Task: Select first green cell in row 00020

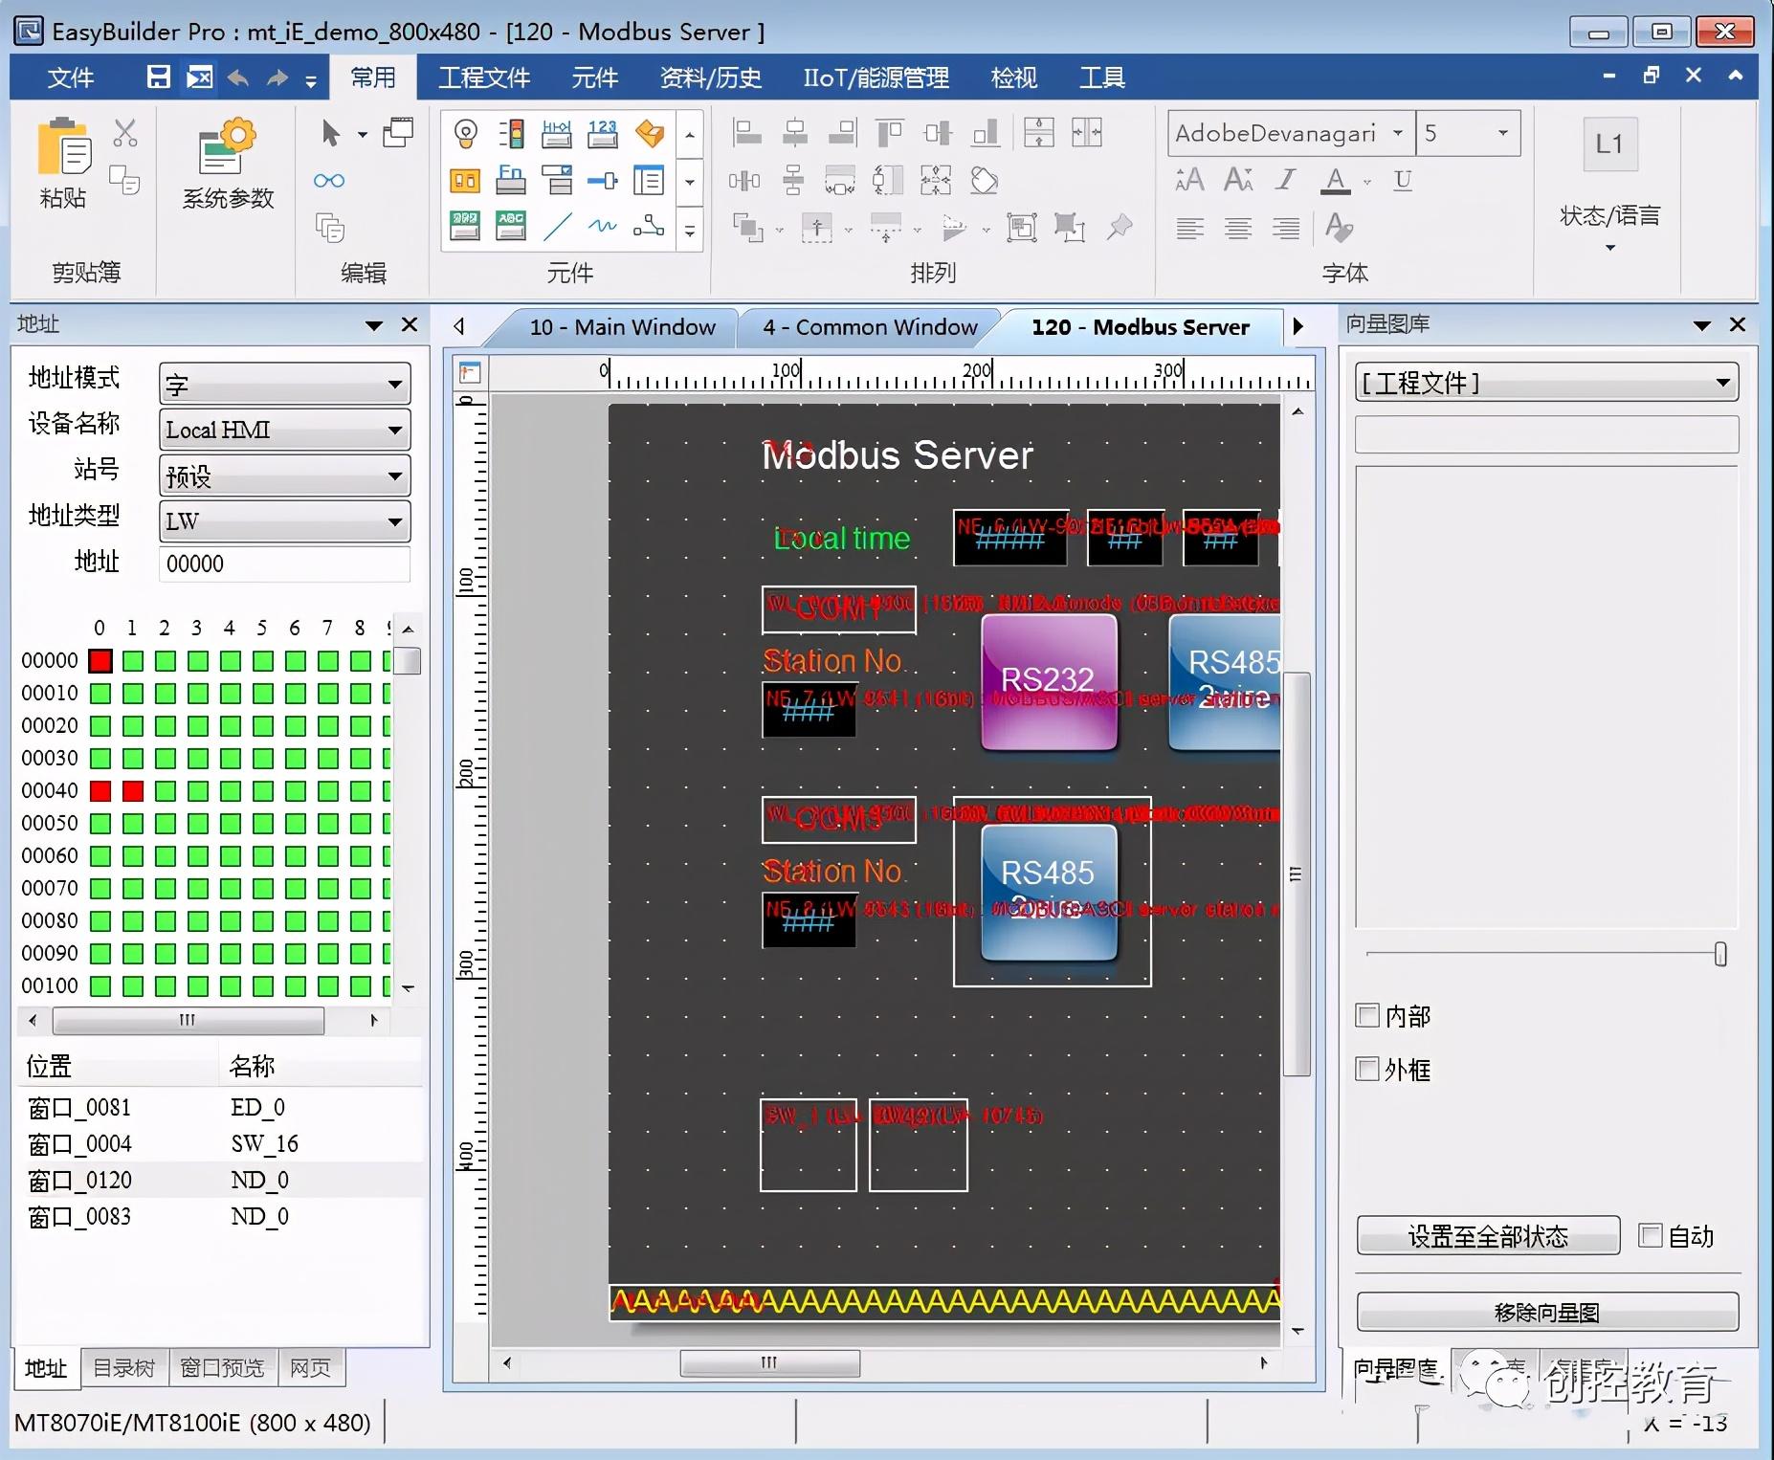Action: 100,725
